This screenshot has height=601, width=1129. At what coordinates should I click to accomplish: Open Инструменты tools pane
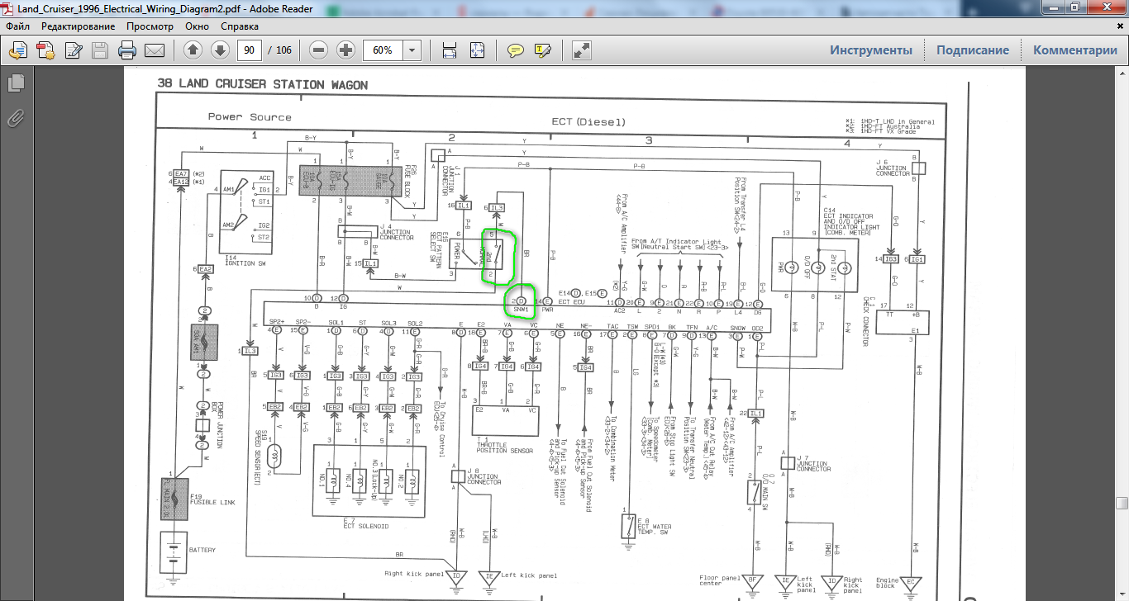(871, 50)
